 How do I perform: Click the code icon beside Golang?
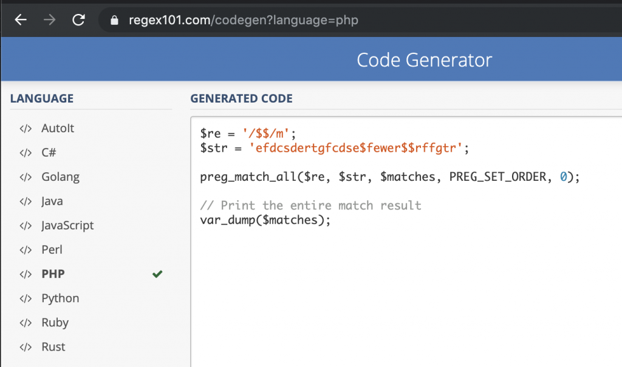25,177
